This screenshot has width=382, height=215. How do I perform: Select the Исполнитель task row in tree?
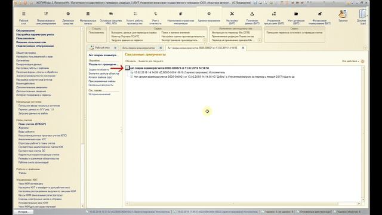point(178,72)
